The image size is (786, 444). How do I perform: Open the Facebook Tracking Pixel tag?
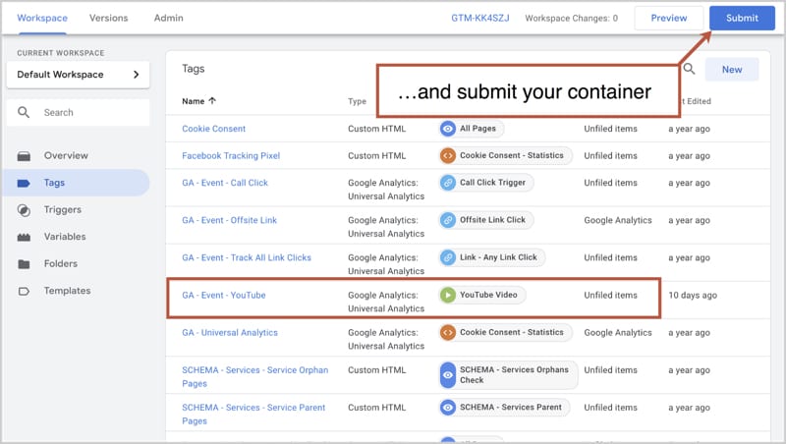pos(231,156)
